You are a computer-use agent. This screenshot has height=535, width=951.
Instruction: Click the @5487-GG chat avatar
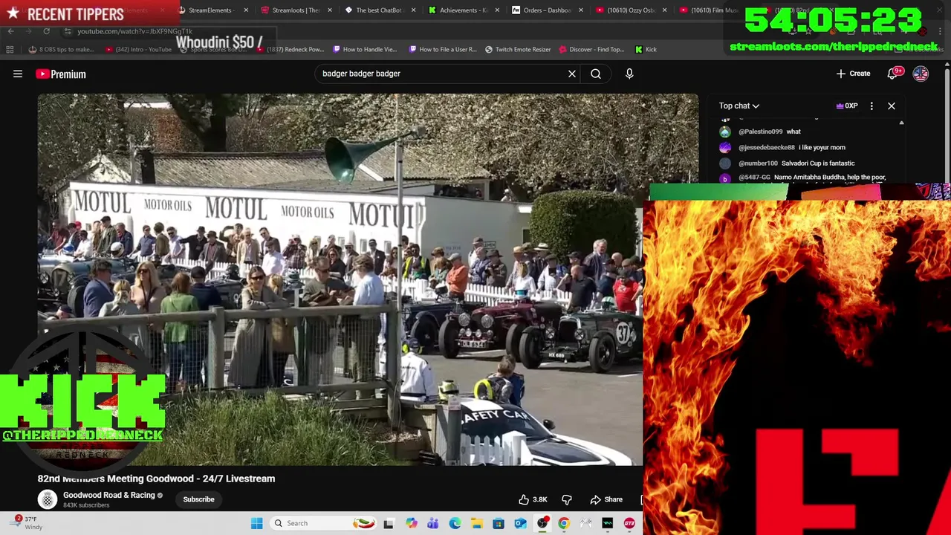coord(725,178)
